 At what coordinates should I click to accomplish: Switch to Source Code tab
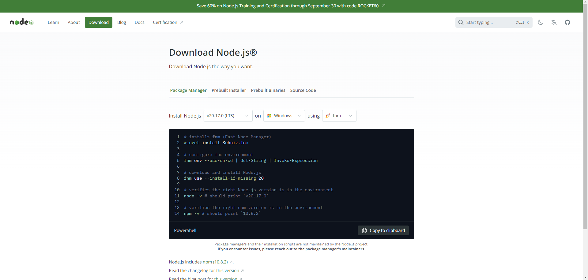click(x=303, y=90)
